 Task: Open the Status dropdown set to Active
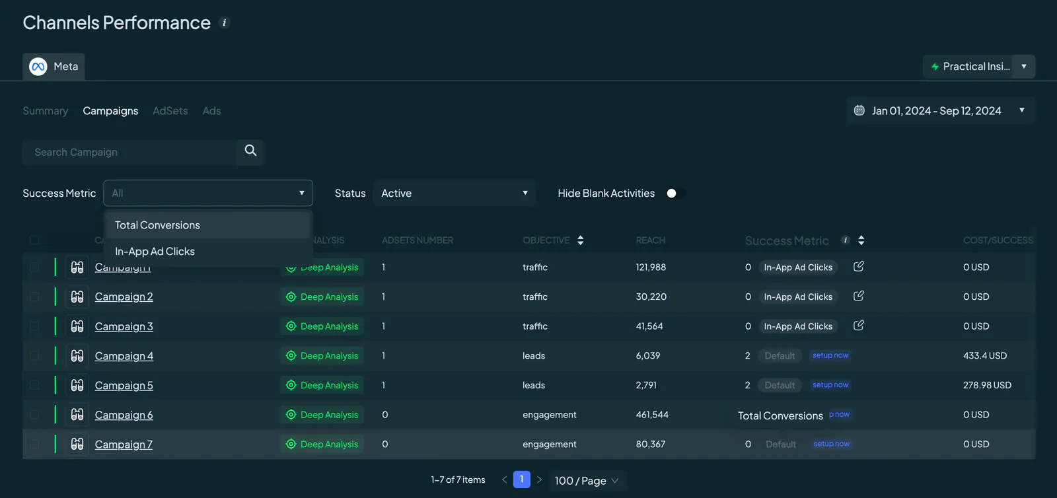pyautogui.click(x=455, y=193)
